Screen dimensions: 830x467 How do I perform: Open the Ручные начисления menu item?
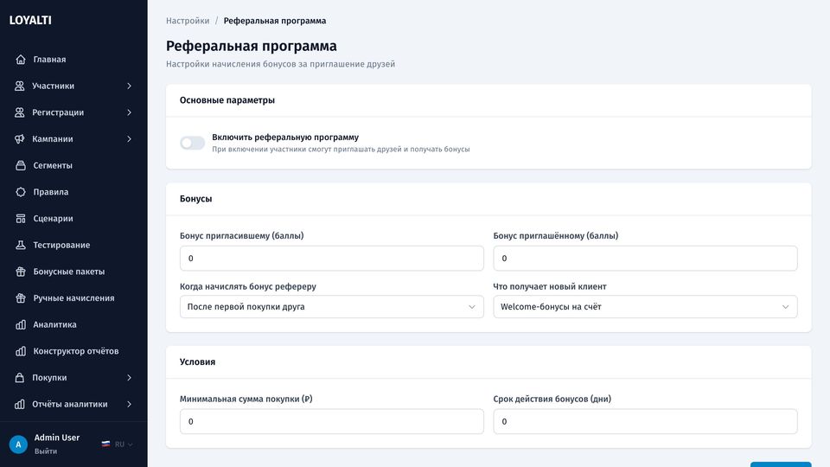click(73, 298)
